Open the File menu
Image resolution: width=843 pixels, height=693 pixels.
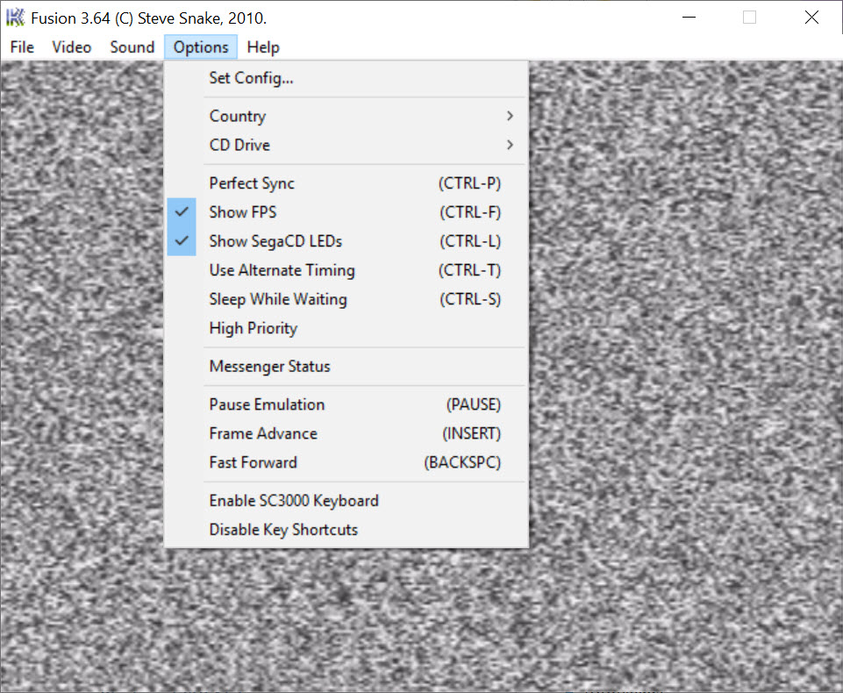tap(22, 47)
